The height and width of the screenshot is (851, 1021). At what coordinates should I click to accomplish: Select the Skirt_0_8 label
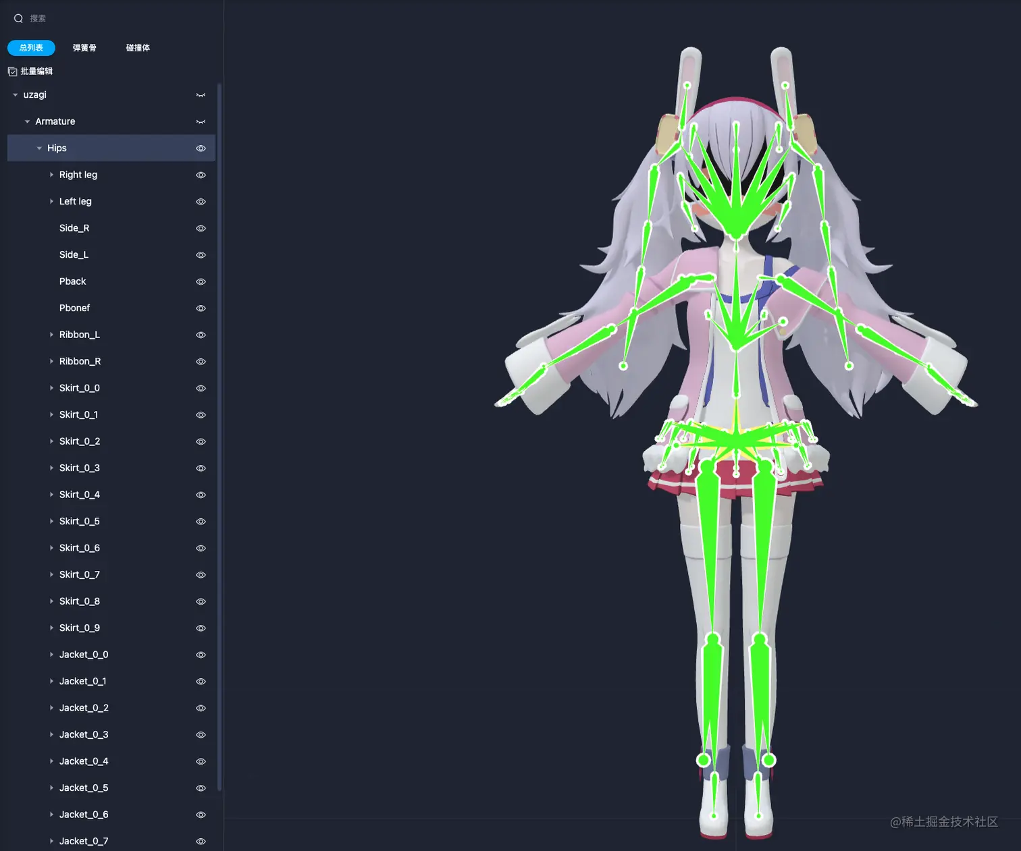(79, 601)
